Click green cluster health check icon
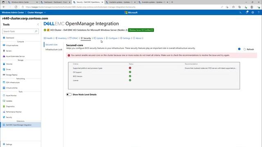Viewport: 262px width, 147px height. pos(45,30)
